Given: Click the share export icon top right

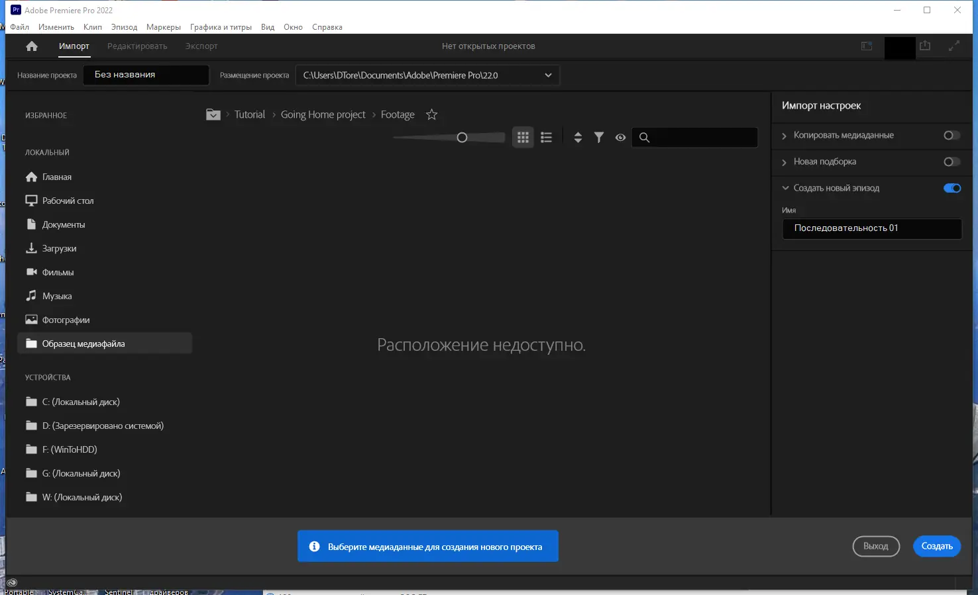Looking at the screenshot, I should [x=925, y=46].
